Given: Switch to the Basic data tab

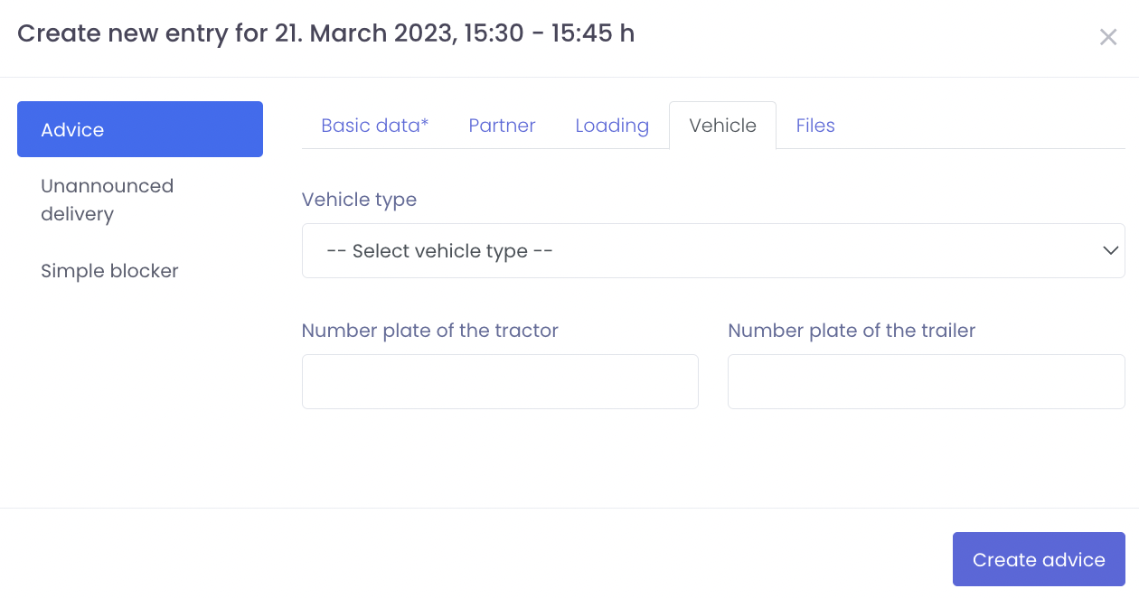Looking at the screenshot, I should pos(374,126).
